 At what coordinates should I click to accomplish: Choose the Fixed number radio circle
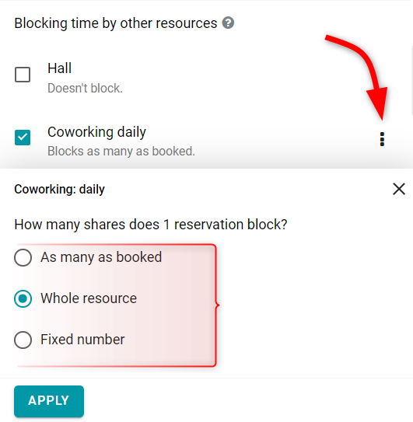(23, 340)
